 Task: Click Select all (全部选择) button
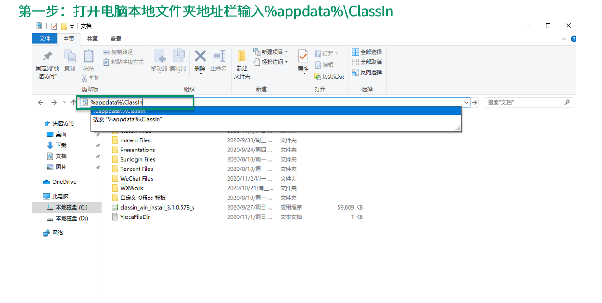(367, 52)
